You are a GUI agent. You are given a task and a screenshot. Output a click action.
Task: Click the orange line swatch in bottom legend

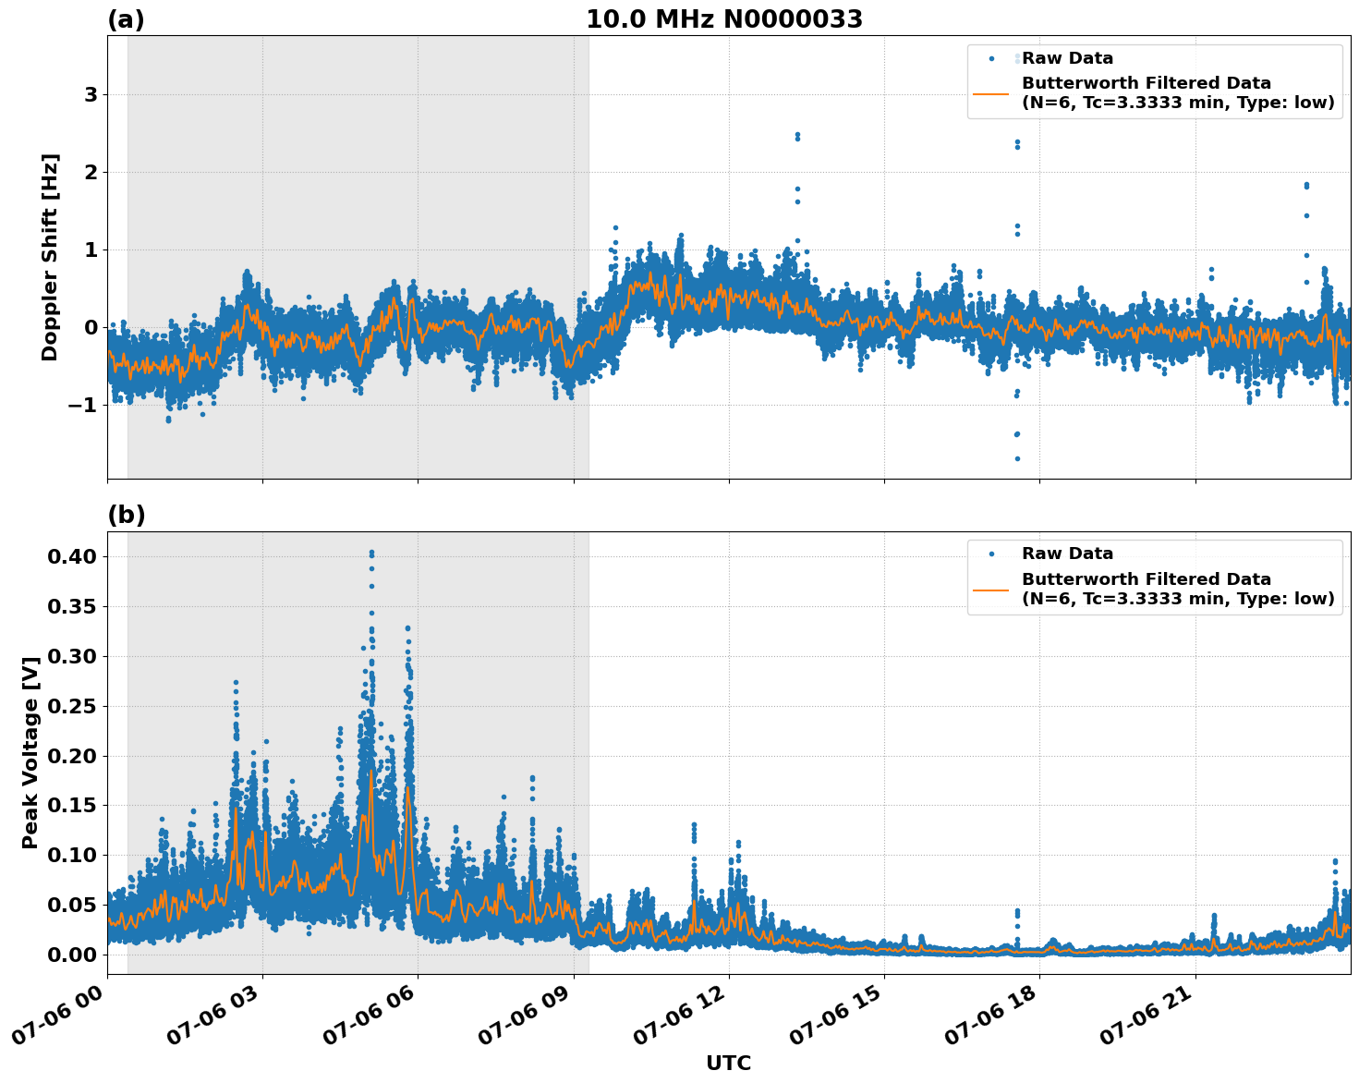point(993,590)
